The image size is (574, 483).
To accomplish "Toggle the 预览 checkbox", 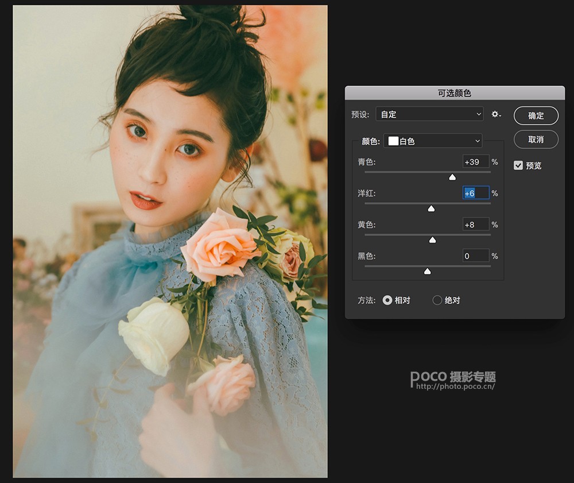I will 518,165.
